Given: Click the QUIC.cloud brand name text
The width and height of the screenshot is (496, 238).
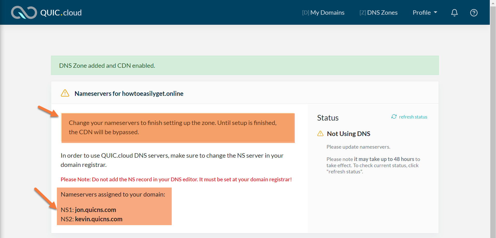Looking at the screenshot, I should (61, 13).
